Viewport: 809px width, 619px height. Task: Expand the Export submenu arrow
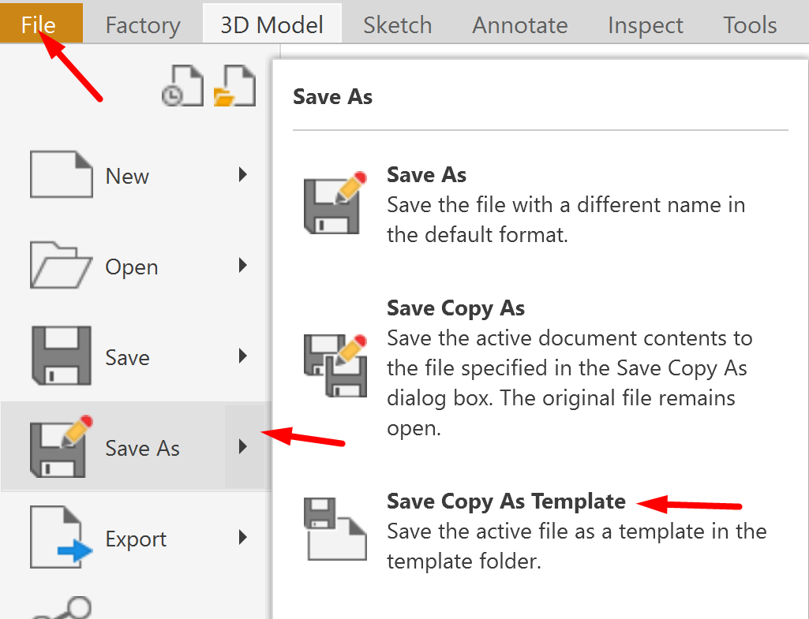tap(243, 539)
